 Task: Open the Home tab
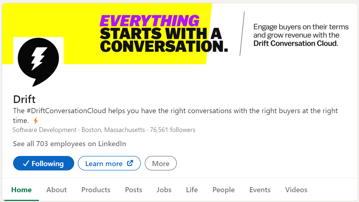[x=21, y=190]
